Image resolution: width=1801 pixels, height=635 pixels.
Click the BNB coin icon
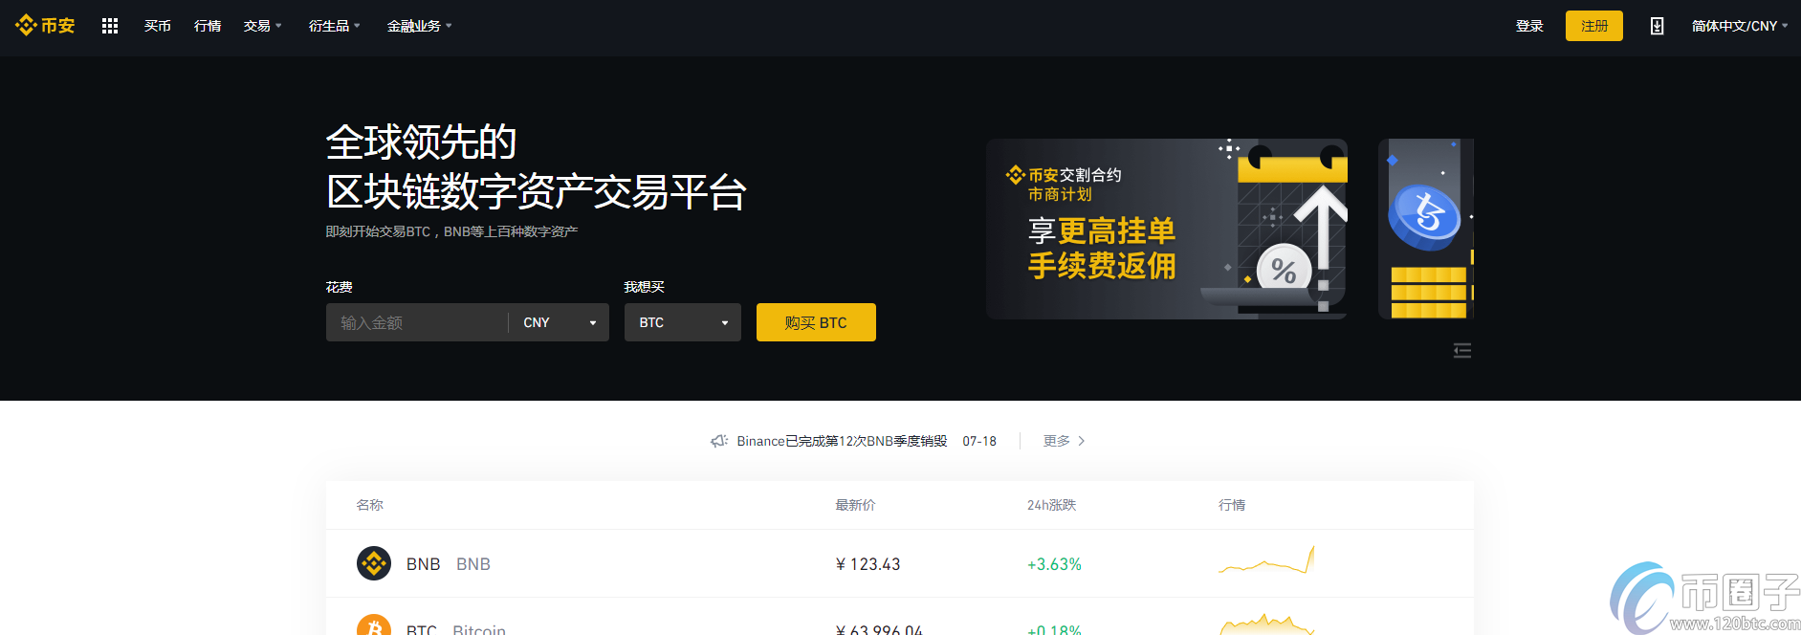point(374,563)
